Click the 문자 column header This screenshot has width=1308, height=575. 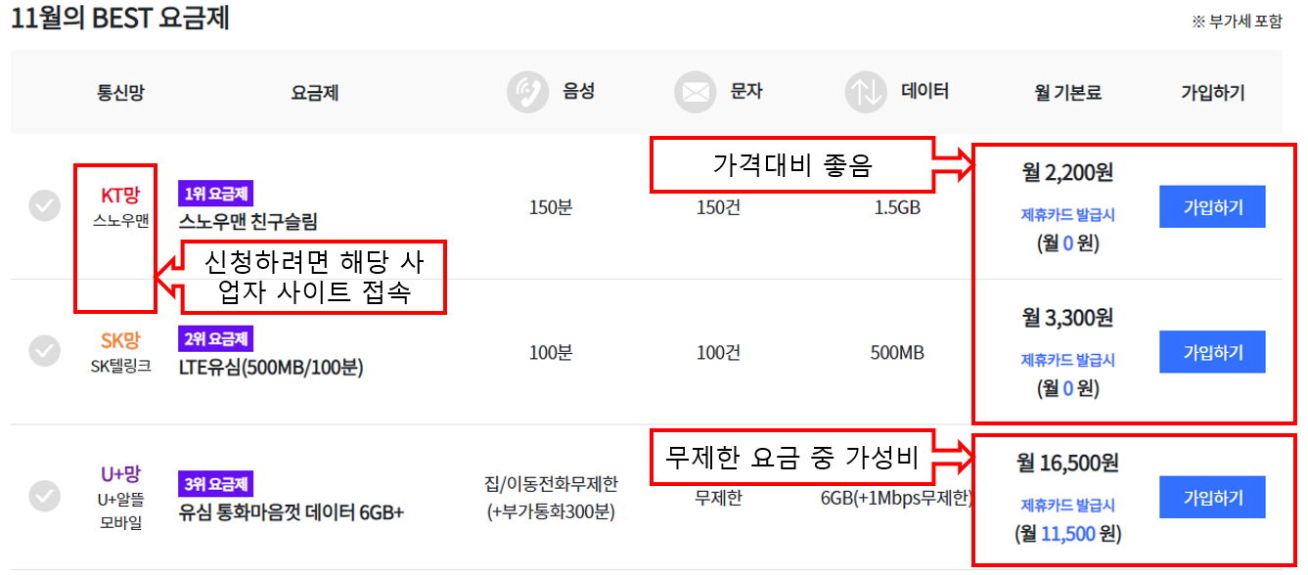click(x=746, y=91)
